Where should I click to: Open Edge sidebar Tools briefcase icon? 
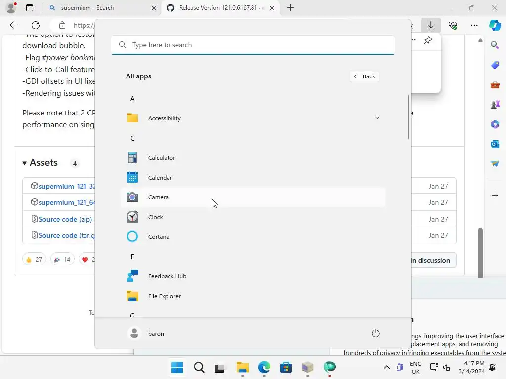[x=495, y=85]
